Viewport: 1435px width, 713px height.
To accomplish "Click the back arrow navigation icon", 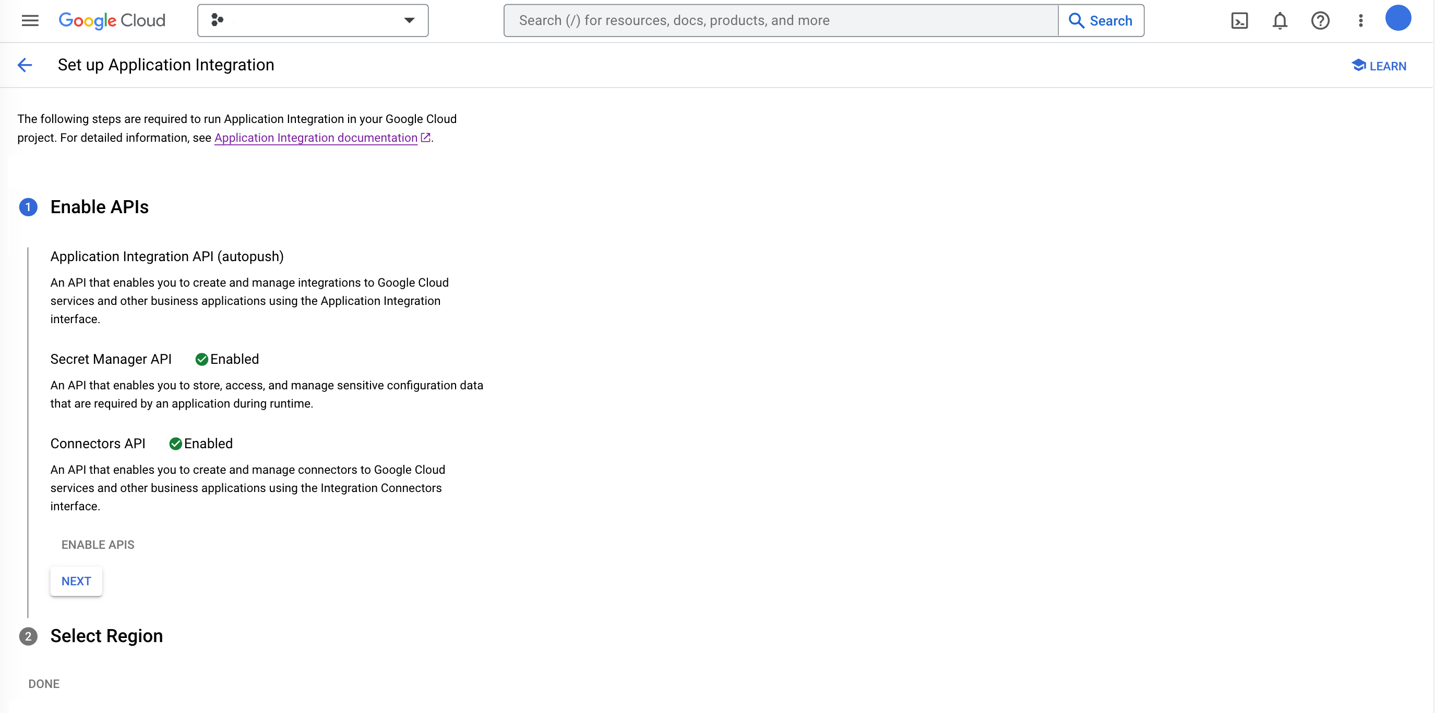I will (26, 65).
